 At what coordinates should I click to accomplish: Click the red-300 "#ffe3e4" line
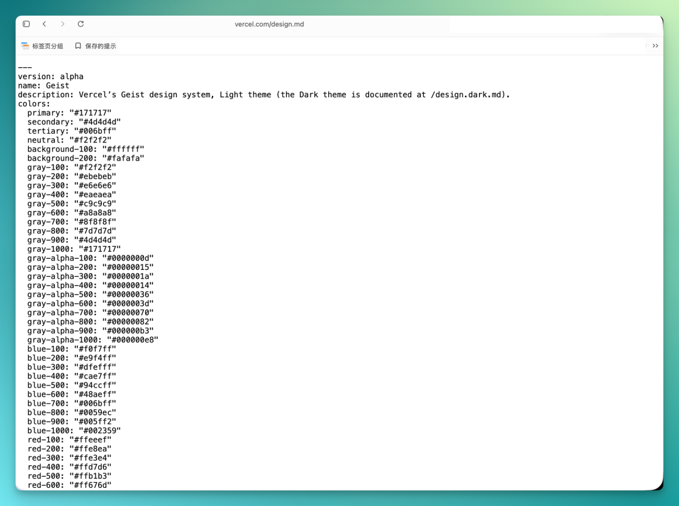click(x=69, y=458)
